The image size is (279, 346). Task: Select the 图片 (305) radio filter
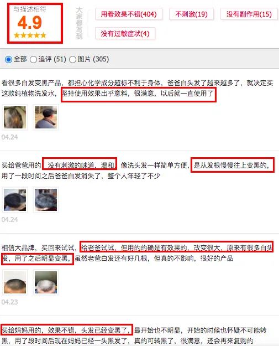coord(72,60)
